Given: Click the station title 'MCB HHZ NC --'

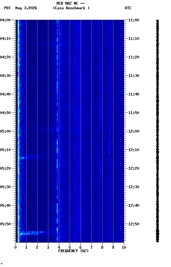Looking at the screenshot, I should (71, 3).
